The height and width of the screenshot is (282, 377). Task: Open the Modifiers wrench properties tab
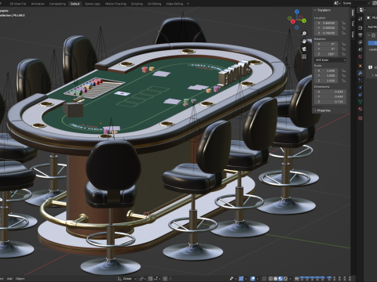coord(361,73)
